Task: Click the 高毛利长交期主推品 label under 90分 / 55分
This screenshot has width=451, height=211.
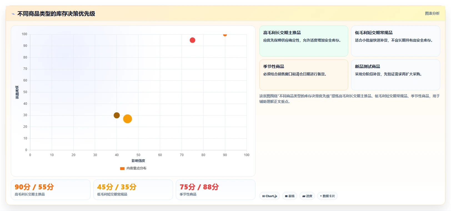Action: (30, 194)
